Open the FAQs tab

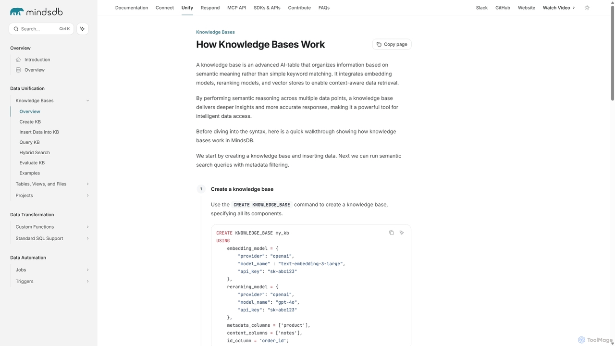click(324, 8)
